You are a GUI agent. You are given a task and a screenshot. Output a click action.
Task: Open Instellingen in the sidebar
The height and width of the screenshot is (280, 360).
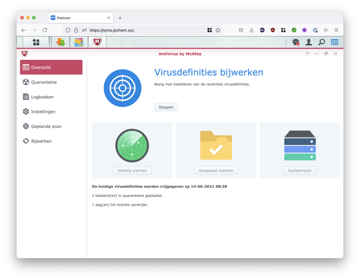[51, 112]
